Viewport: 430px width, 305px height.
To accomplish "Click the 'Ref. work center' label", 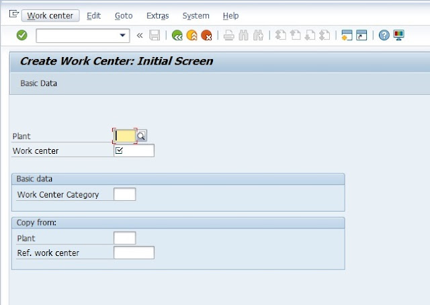I will tap(48, 253).
